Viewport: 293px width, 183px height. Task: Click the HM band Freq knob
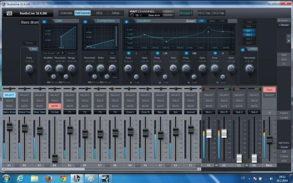186,68
